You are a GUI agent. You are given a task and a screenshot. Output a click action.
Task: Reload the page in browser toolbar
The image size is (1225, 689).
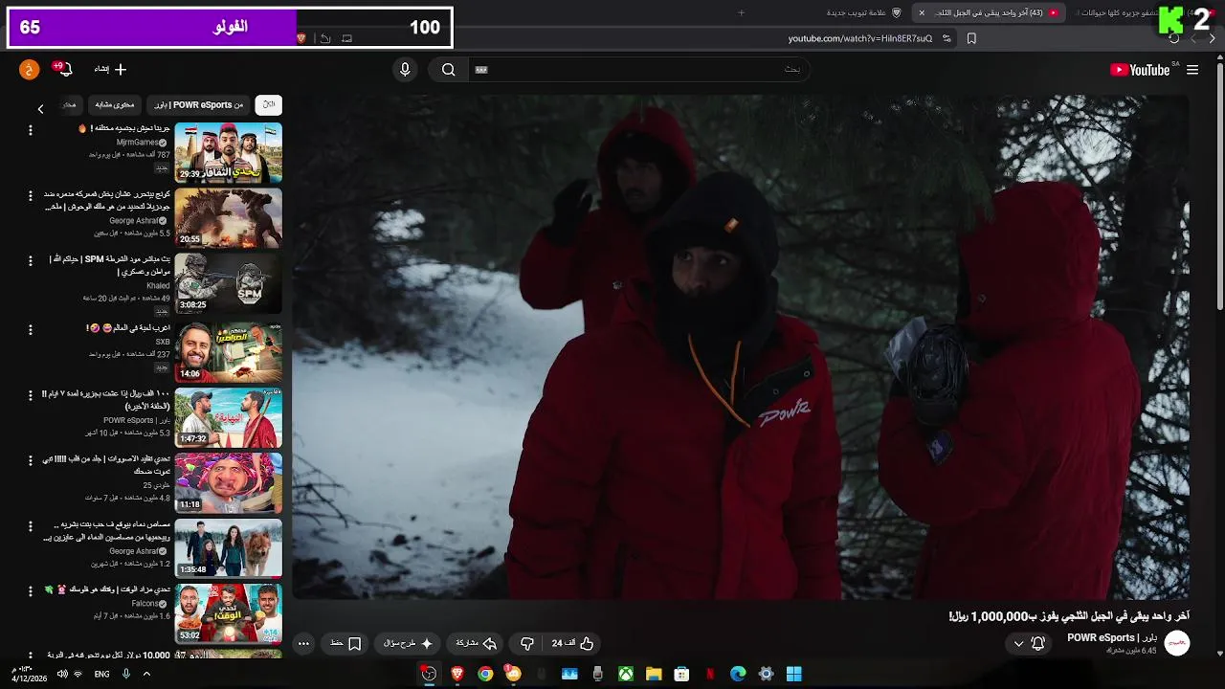pos(1173,38)
